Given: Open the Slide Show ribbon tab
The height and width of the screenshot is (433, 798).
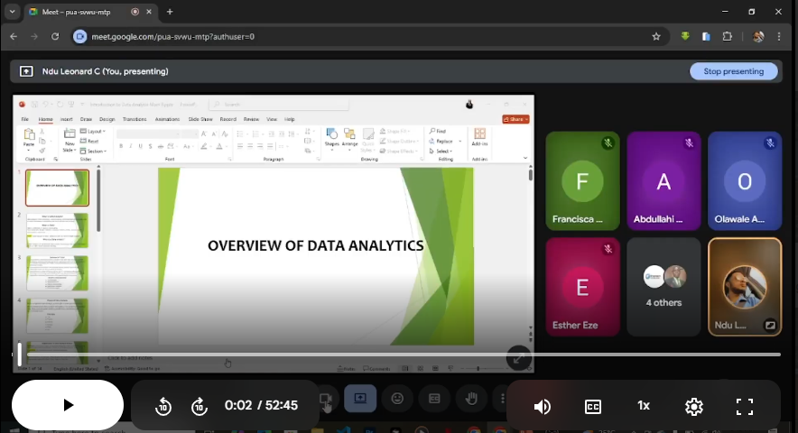Looking at the screenshot, I should 200,119.
